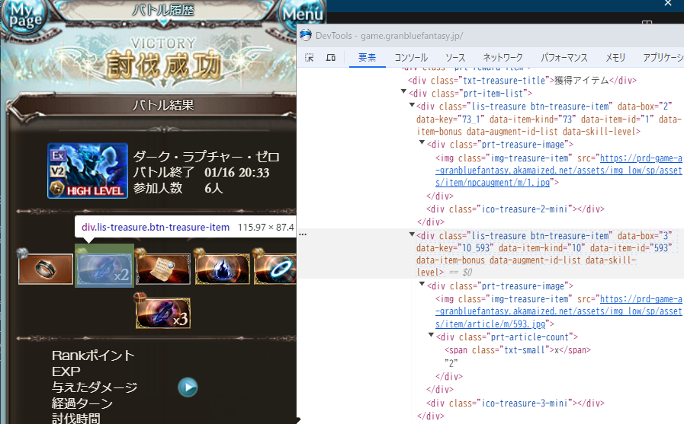Click the 経過ターン label
The image size is (684, 424).
[82, 403]
